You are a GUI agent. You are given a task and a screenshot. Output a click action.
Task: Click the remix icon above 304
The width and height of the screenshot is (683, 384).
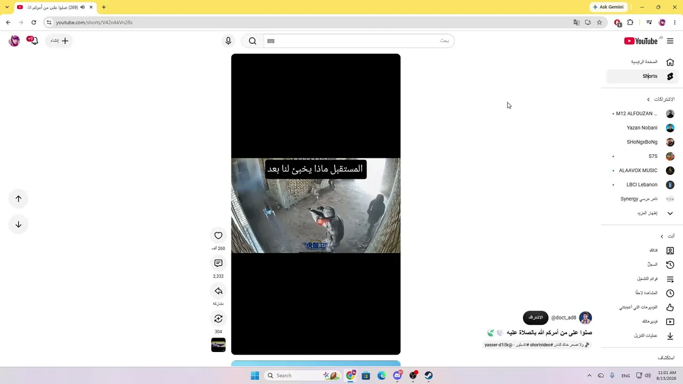tap(218, 318)
